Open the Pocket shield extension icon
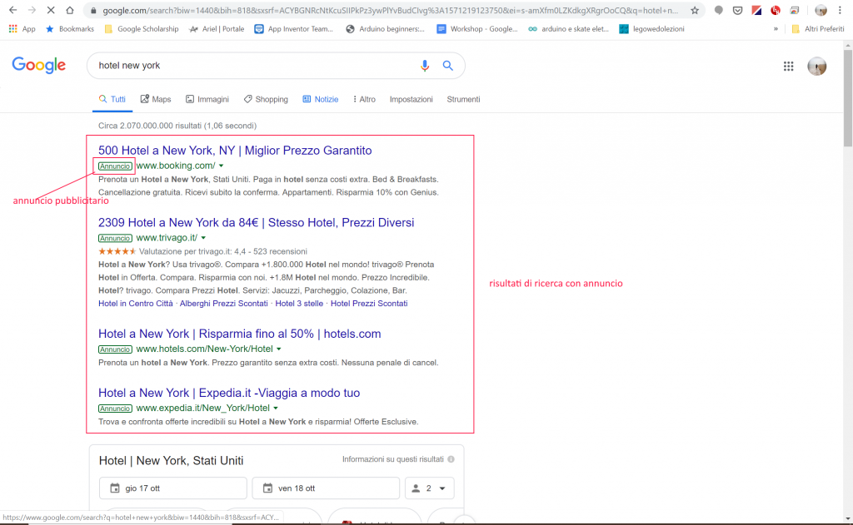This screenshot has height=525, width=853. click(x=738, y=10)
